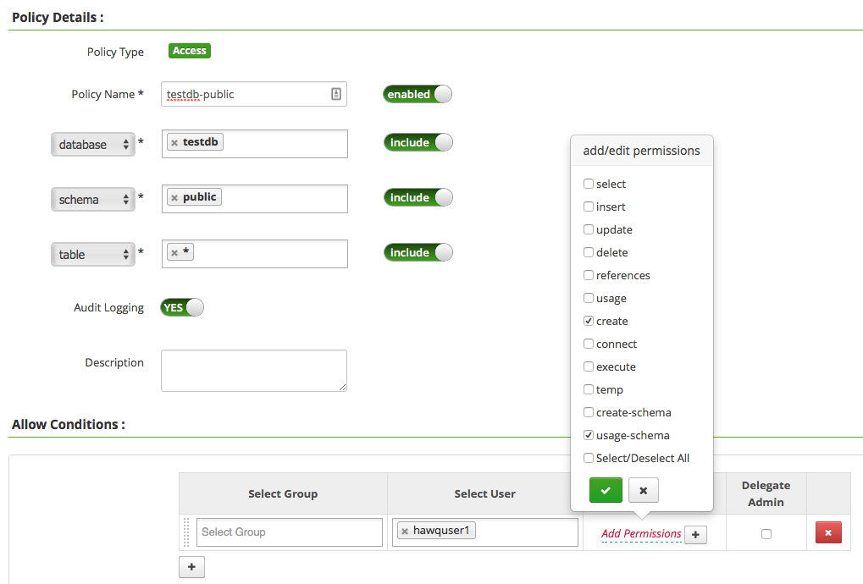The height and width of the screenshot is (584, 863).
Task: Tick the Select/Deselect All checkbox
Action: click(x=589, y=458)
